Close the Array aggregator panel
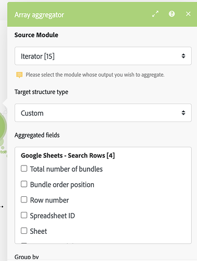 (x=188, y=14)
